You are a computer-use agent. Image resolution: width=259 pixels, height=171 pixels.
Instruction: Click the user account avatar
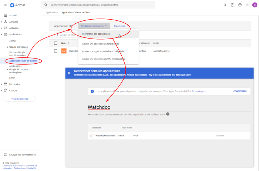255,5
